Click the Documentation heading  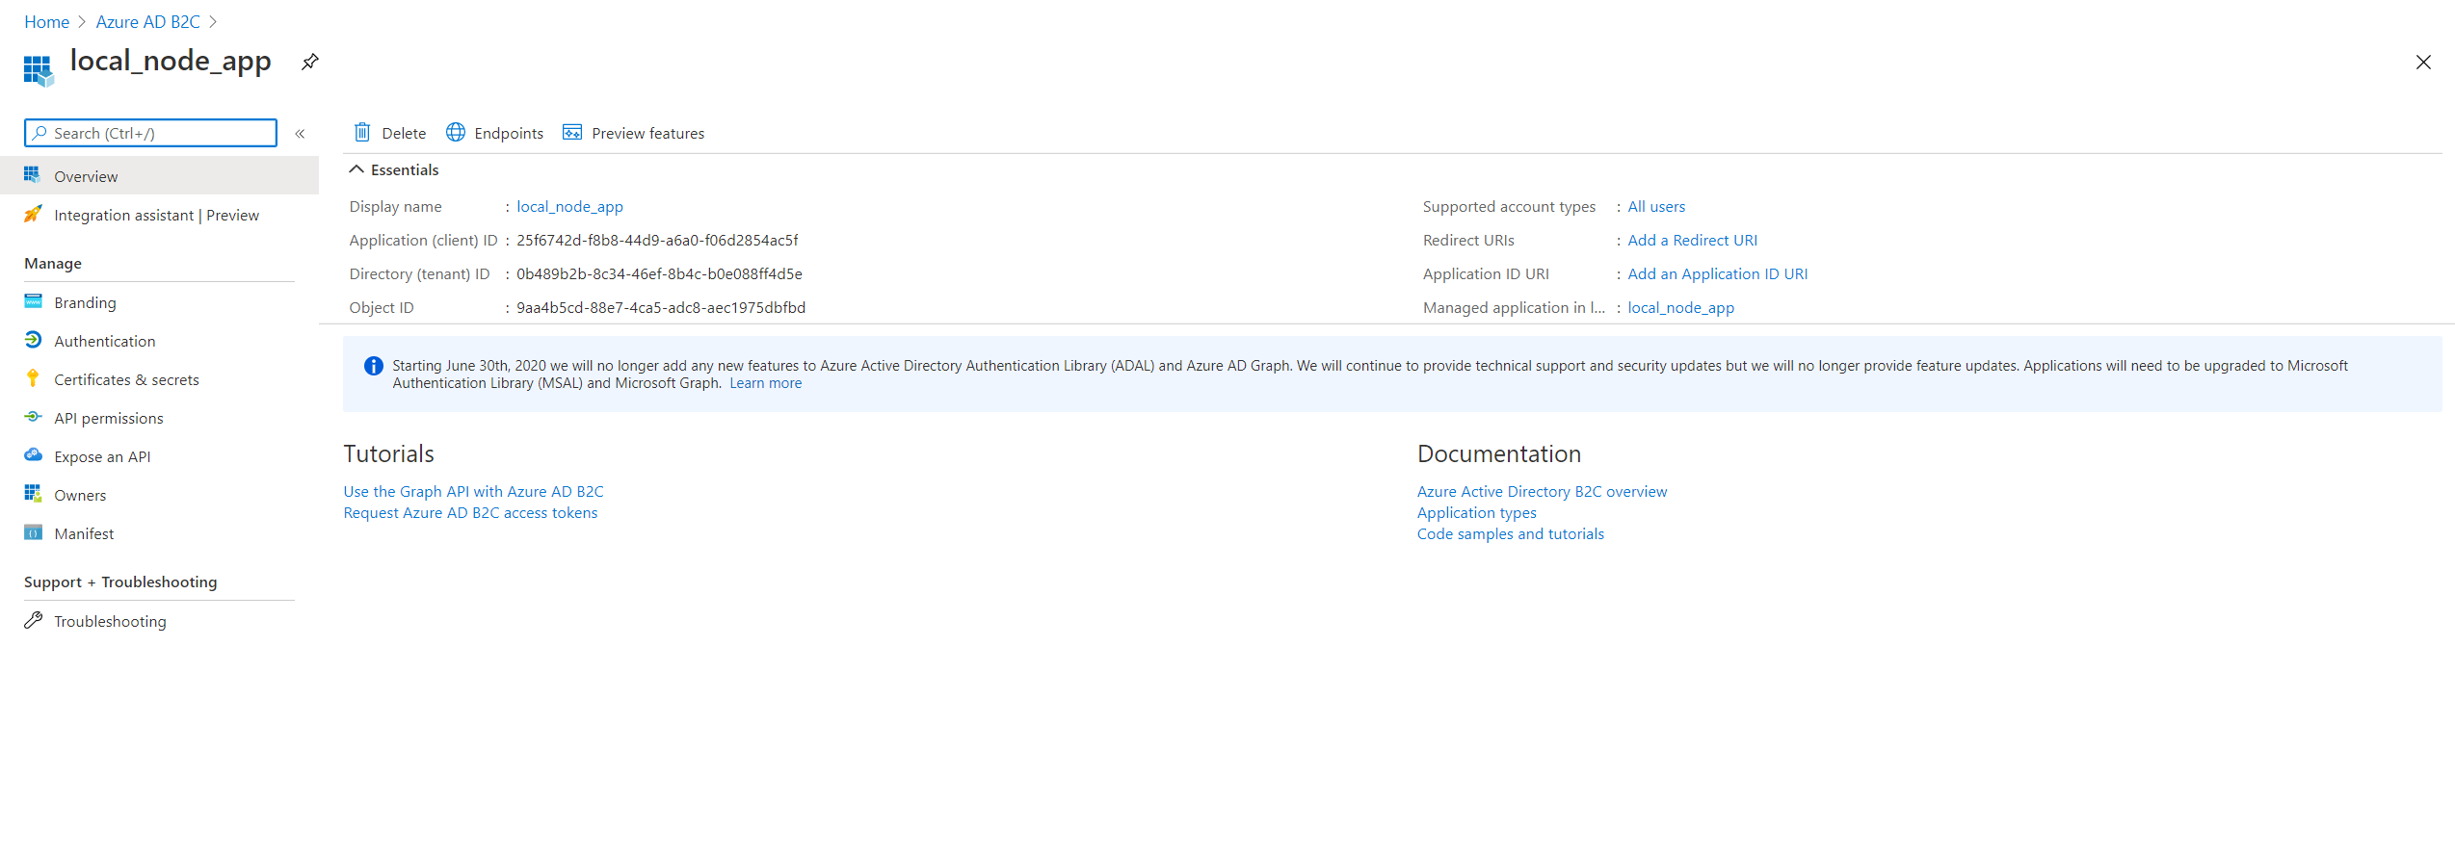coord(1498,453)
